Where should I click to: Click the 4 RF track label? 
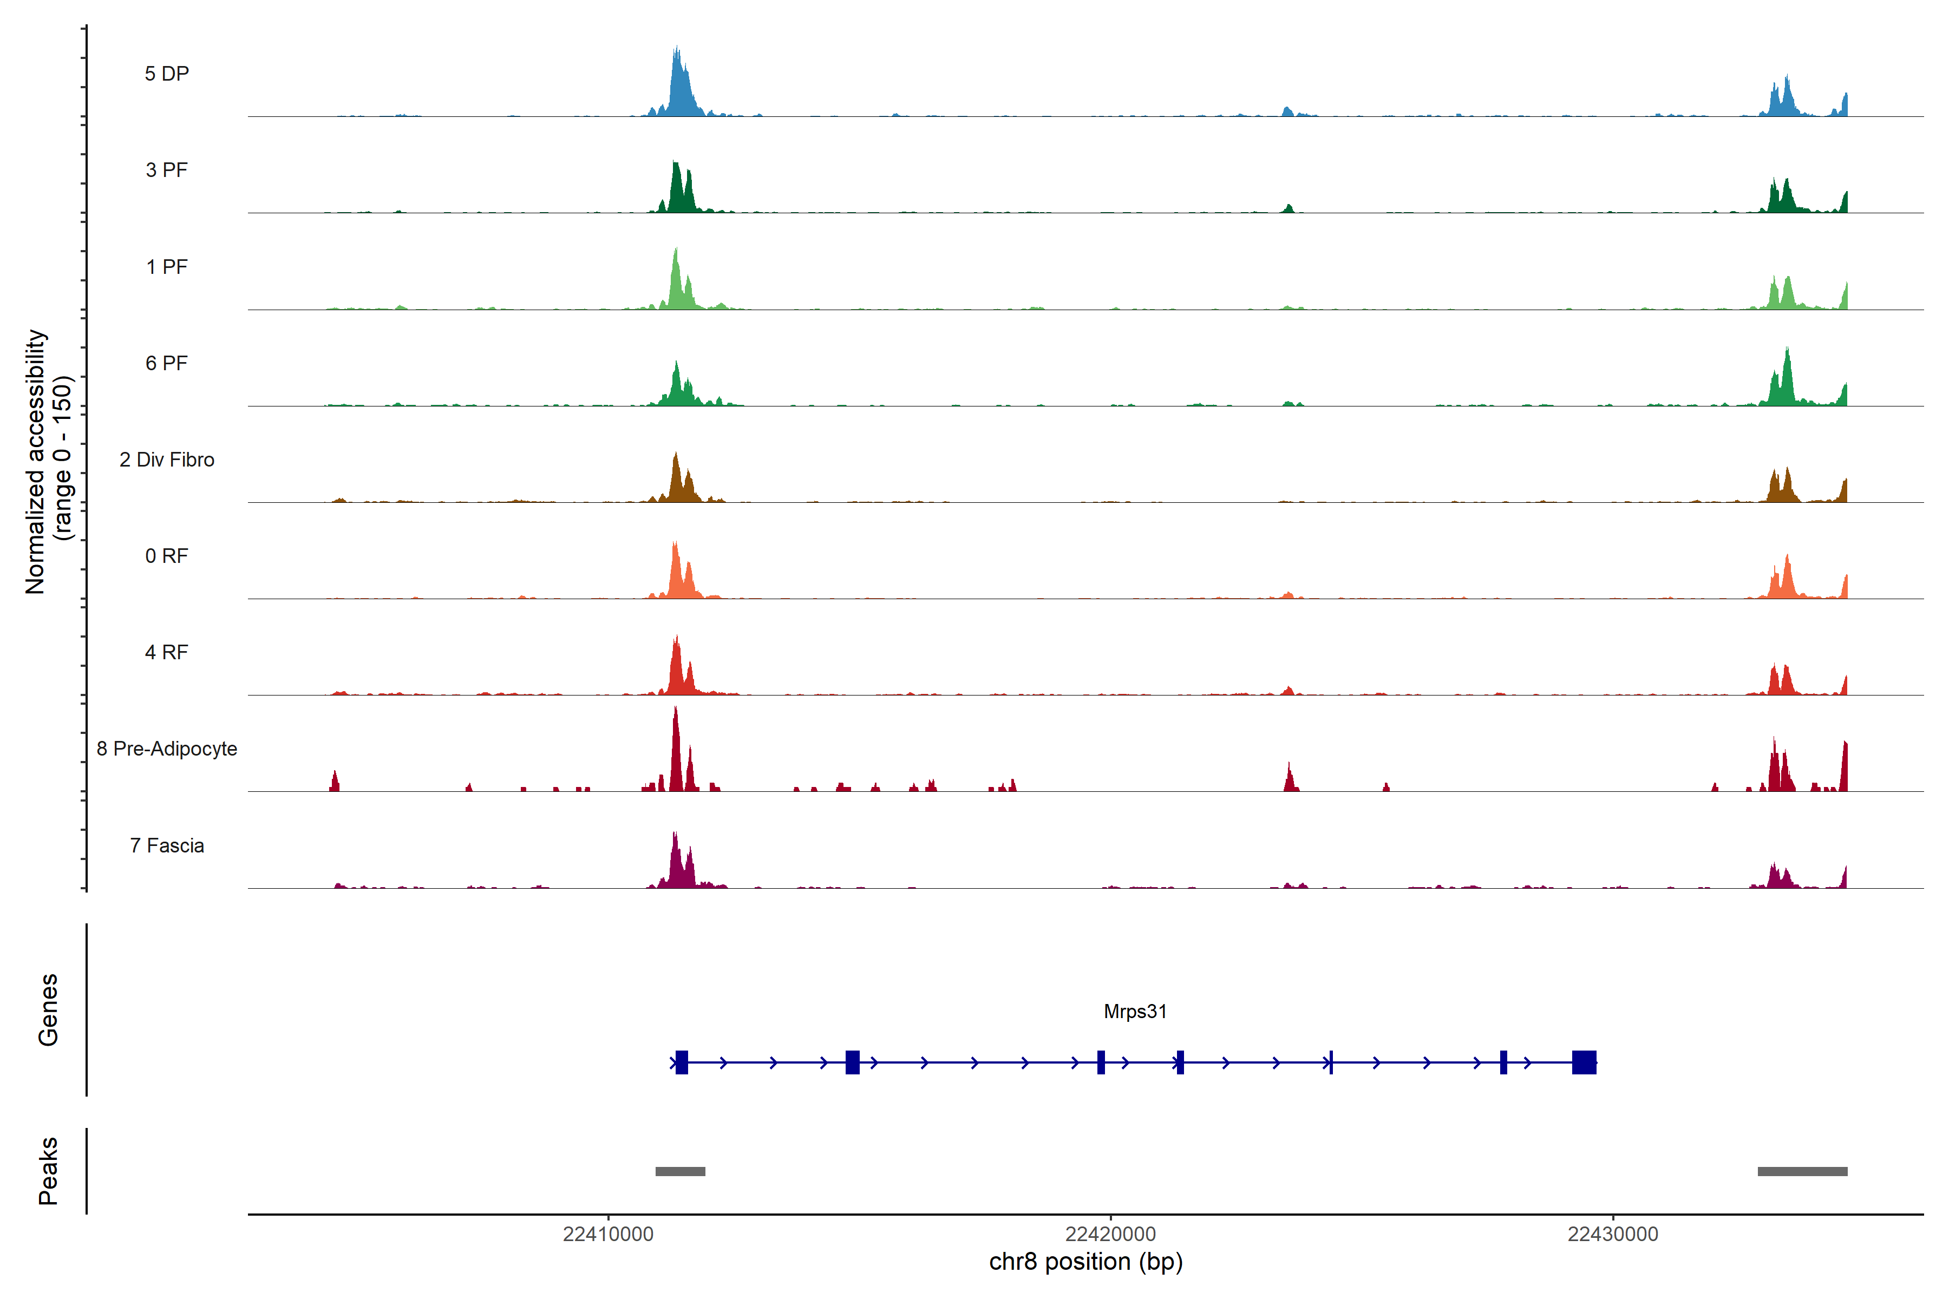167,652
